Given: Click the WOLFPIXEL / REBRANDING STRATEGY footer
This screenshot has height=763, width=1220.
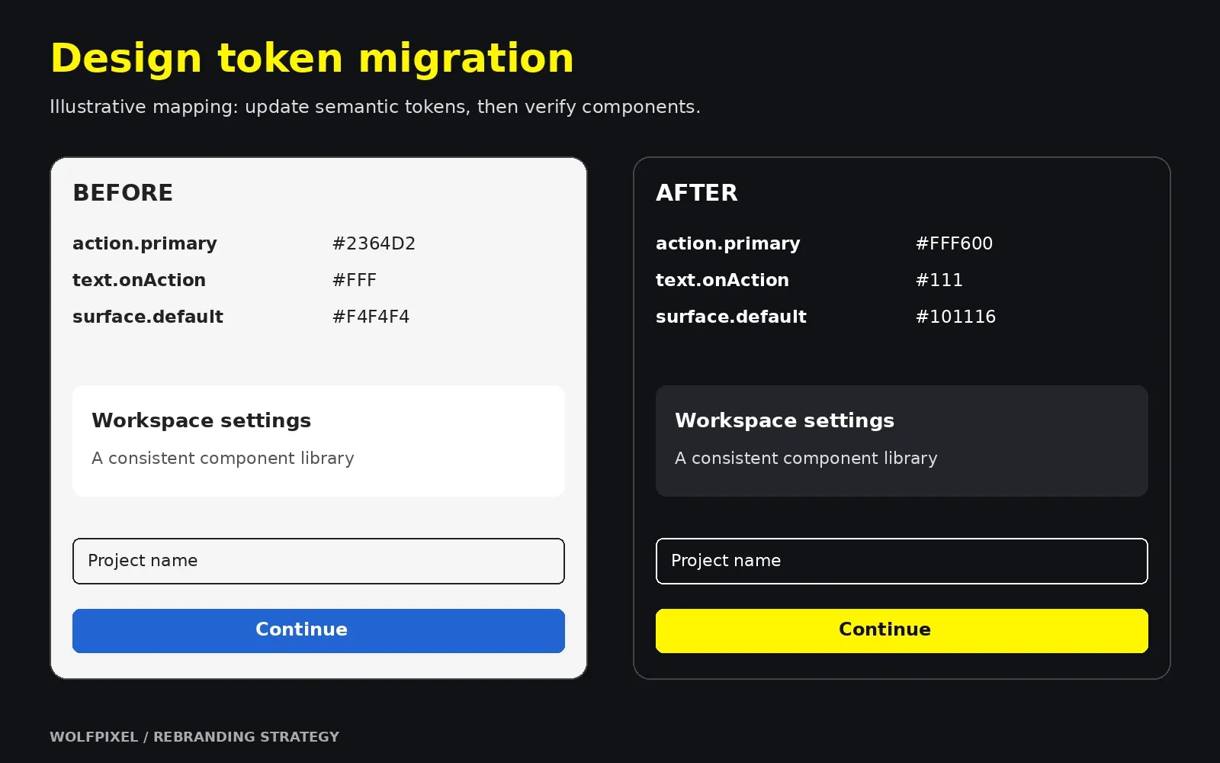Looking at the screenshot, I should pos(194,737).
